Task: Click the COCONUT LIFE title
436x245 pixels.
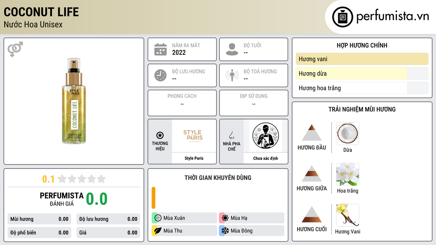Action: pos(41,12)
